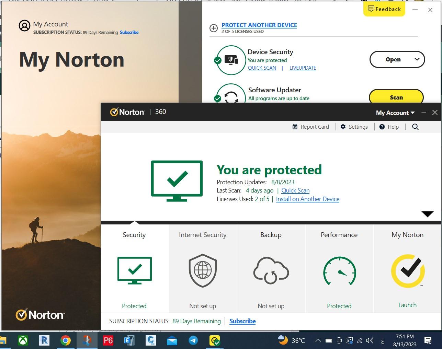Run Quick Scan under Device Security

pyautogui.click(x=262, y=68)
